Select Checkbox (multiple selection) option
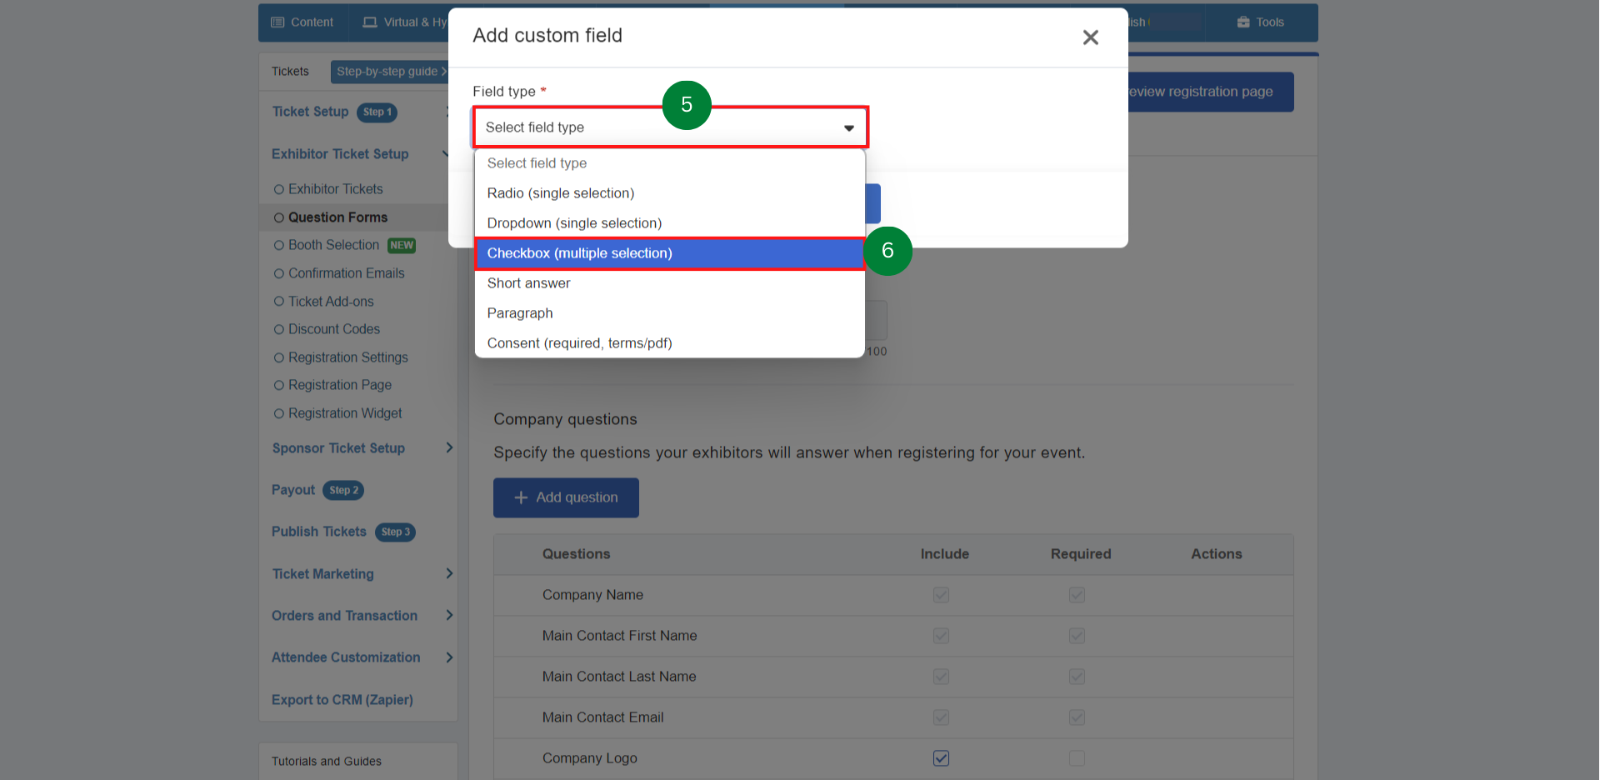The width and height of the screenshot is (1600, 780). click(669, 253)
